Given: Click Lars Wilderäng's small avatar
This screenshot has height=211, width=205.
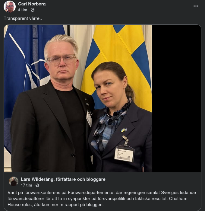Looking at the screenshot, I should pyautogui.click(x=14, y=181).
